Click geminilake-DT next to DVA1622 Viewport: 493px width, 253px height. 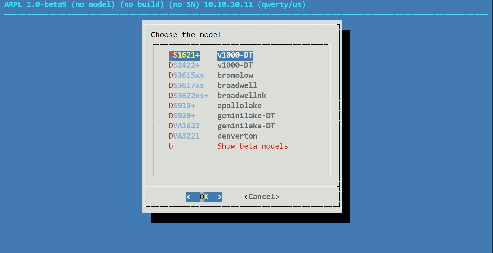(x=246, y=126)
